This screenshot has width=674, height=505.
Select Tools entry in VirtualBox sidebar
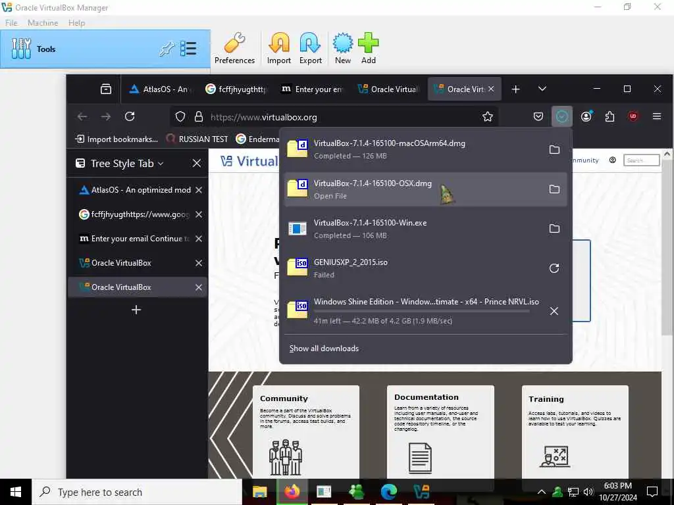(105, 49)
